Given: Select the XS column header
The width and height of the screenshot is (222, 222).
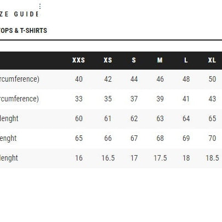Looking at the screenshot, I should (108, 60).
